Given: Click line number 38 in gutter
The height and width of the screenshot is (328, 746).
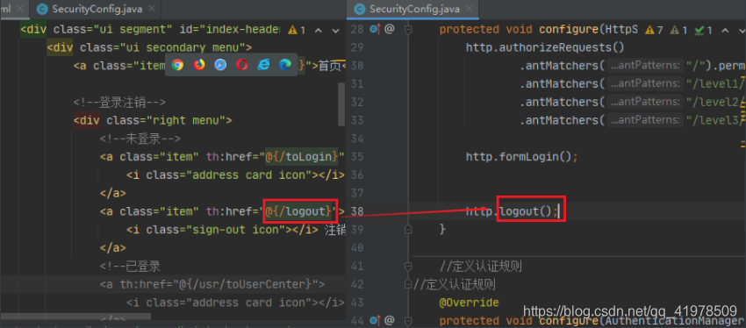Looking at the screenshot, I should pos(357,211).
